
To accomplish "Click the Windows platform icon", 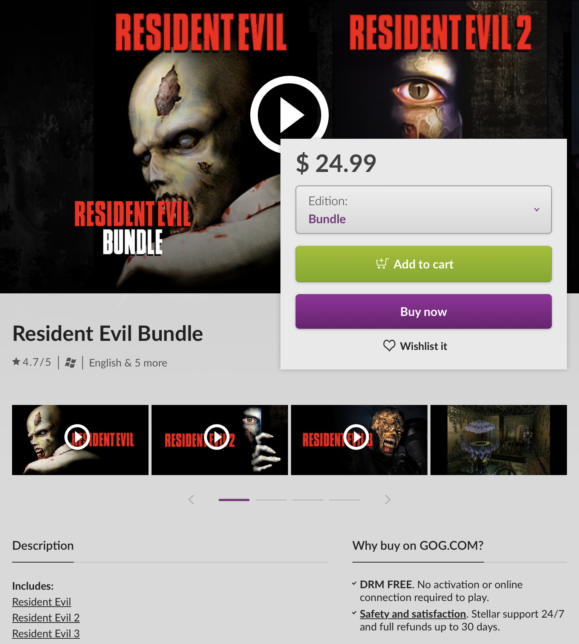I will [70, 363].
